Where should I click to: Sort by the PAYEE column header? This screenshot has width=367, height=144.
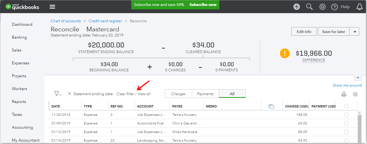(x=177, y=106)
